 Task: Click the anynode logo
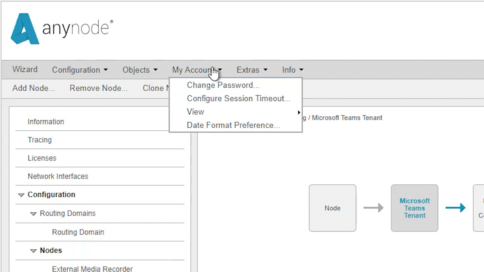click(62, 29)
